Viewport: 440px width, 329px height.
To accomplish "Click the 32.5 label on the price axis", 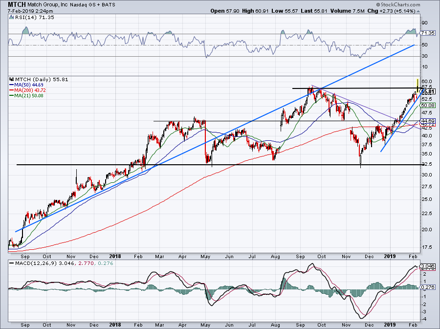I will [x=426, y=164].
